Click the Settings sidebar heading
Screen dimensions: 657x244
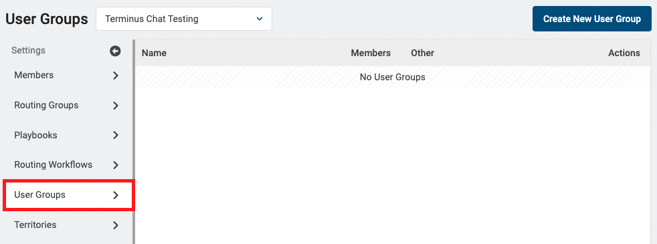click(x=28, y=51)
